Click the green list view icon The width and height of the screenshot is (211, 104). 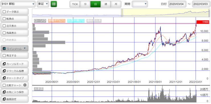54,4
